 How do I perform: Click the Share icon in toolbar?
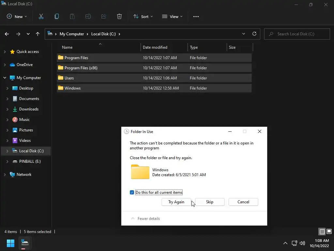point(104,16)
